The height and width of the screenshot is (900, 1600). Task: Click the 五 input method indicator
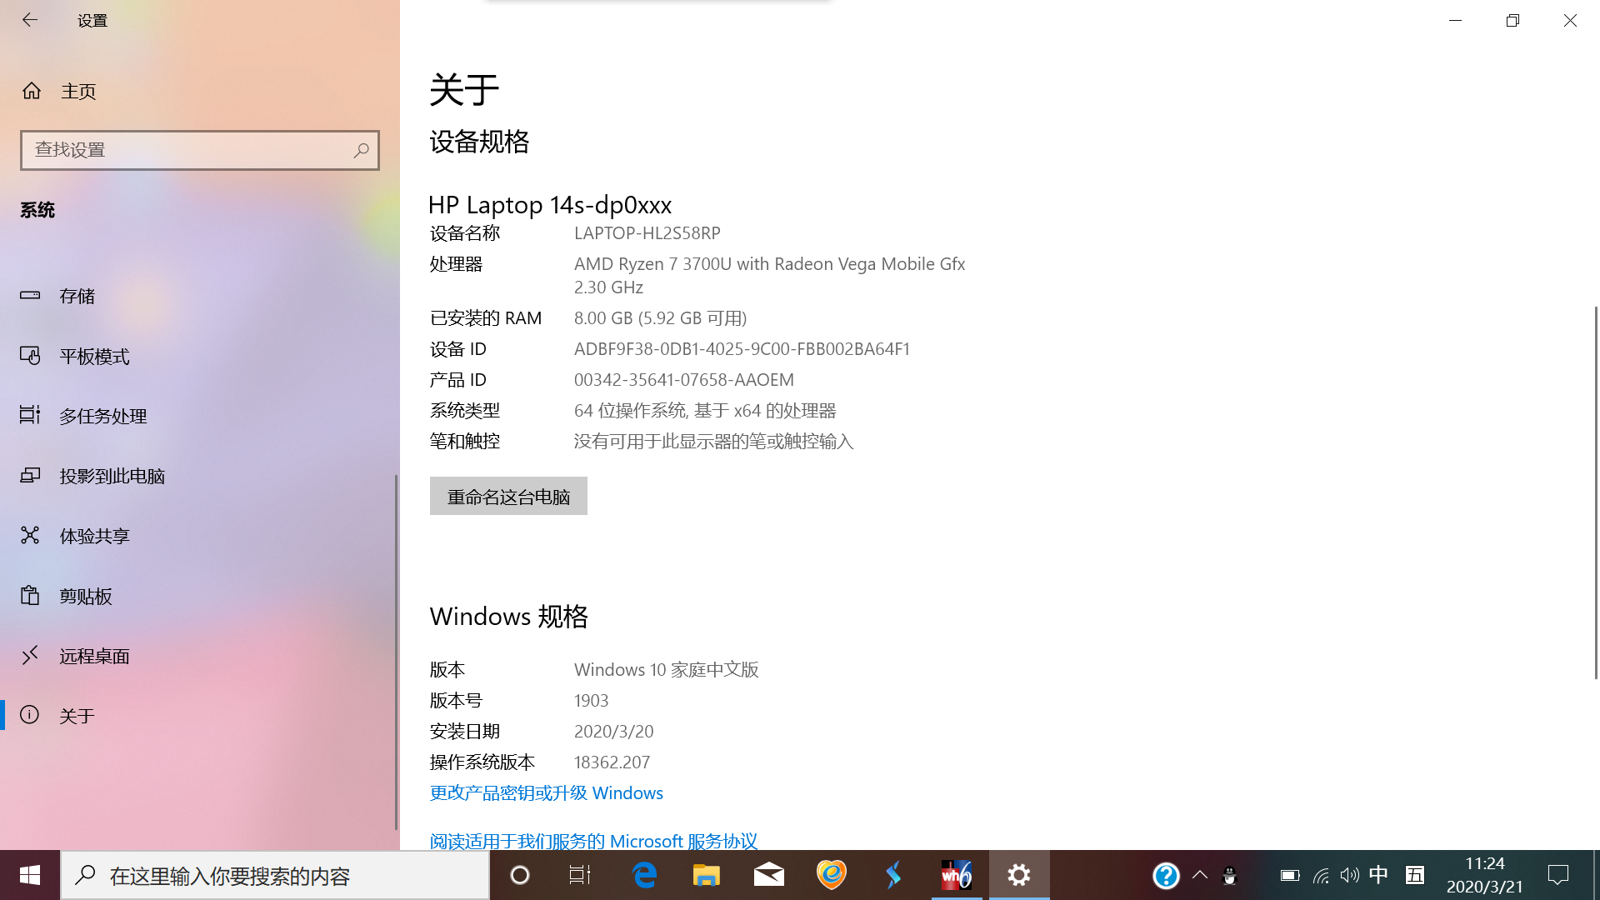click(1415, 875)
